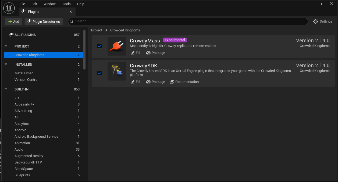Image resolution: width=338 pixels, height=182 pixels.
Task: Click the Experimental badge on CrowdyMass
Action: point(175,40)
